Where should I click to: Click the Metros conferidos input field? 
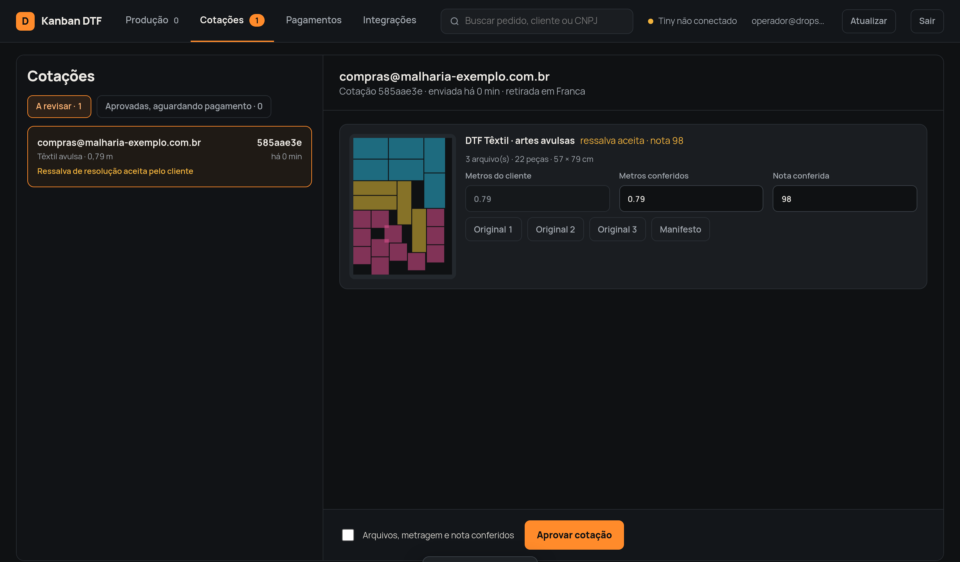[x=691, y=199]
